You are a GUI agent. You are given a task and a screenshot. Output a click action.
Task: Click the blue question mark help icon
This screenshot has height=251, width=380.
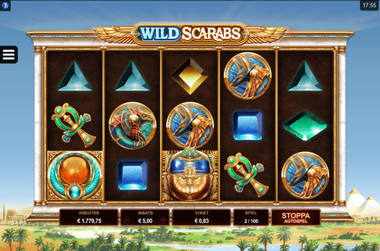point(5,5)
